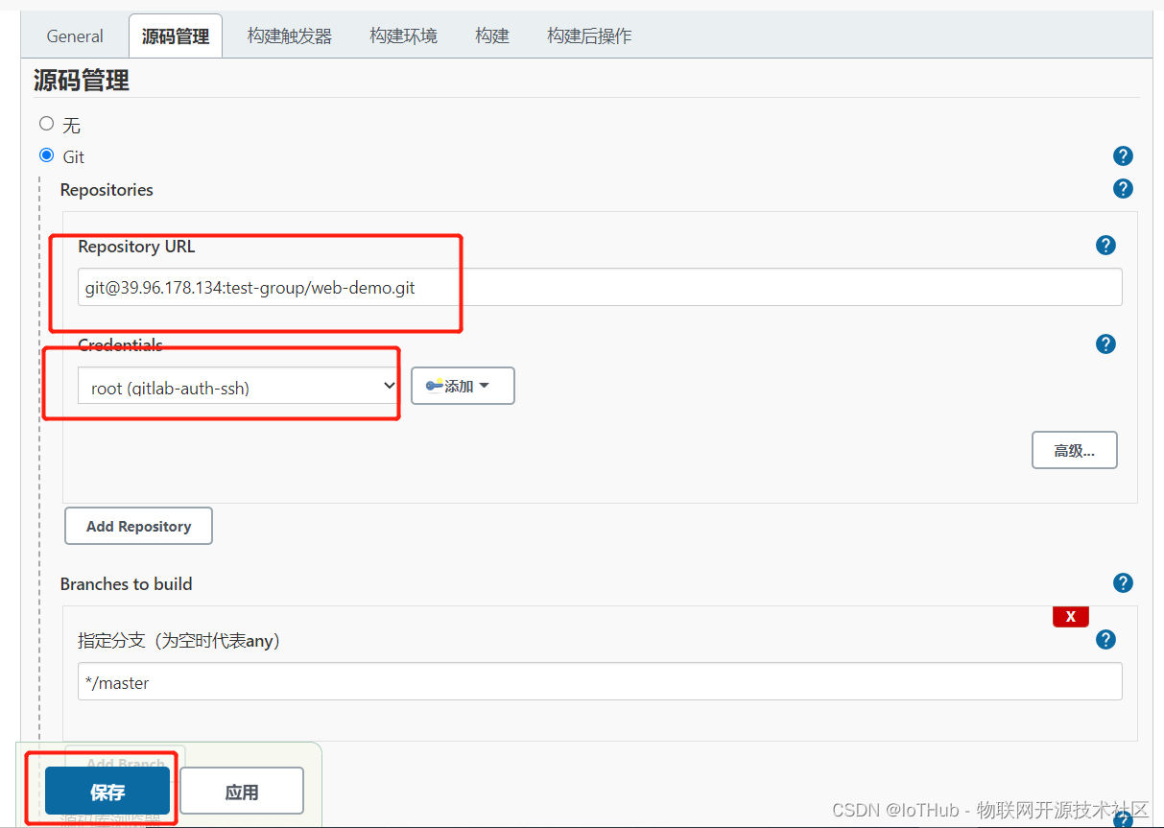
Task: Click the 源码管理 section heading
Action: tap(82, 81)
